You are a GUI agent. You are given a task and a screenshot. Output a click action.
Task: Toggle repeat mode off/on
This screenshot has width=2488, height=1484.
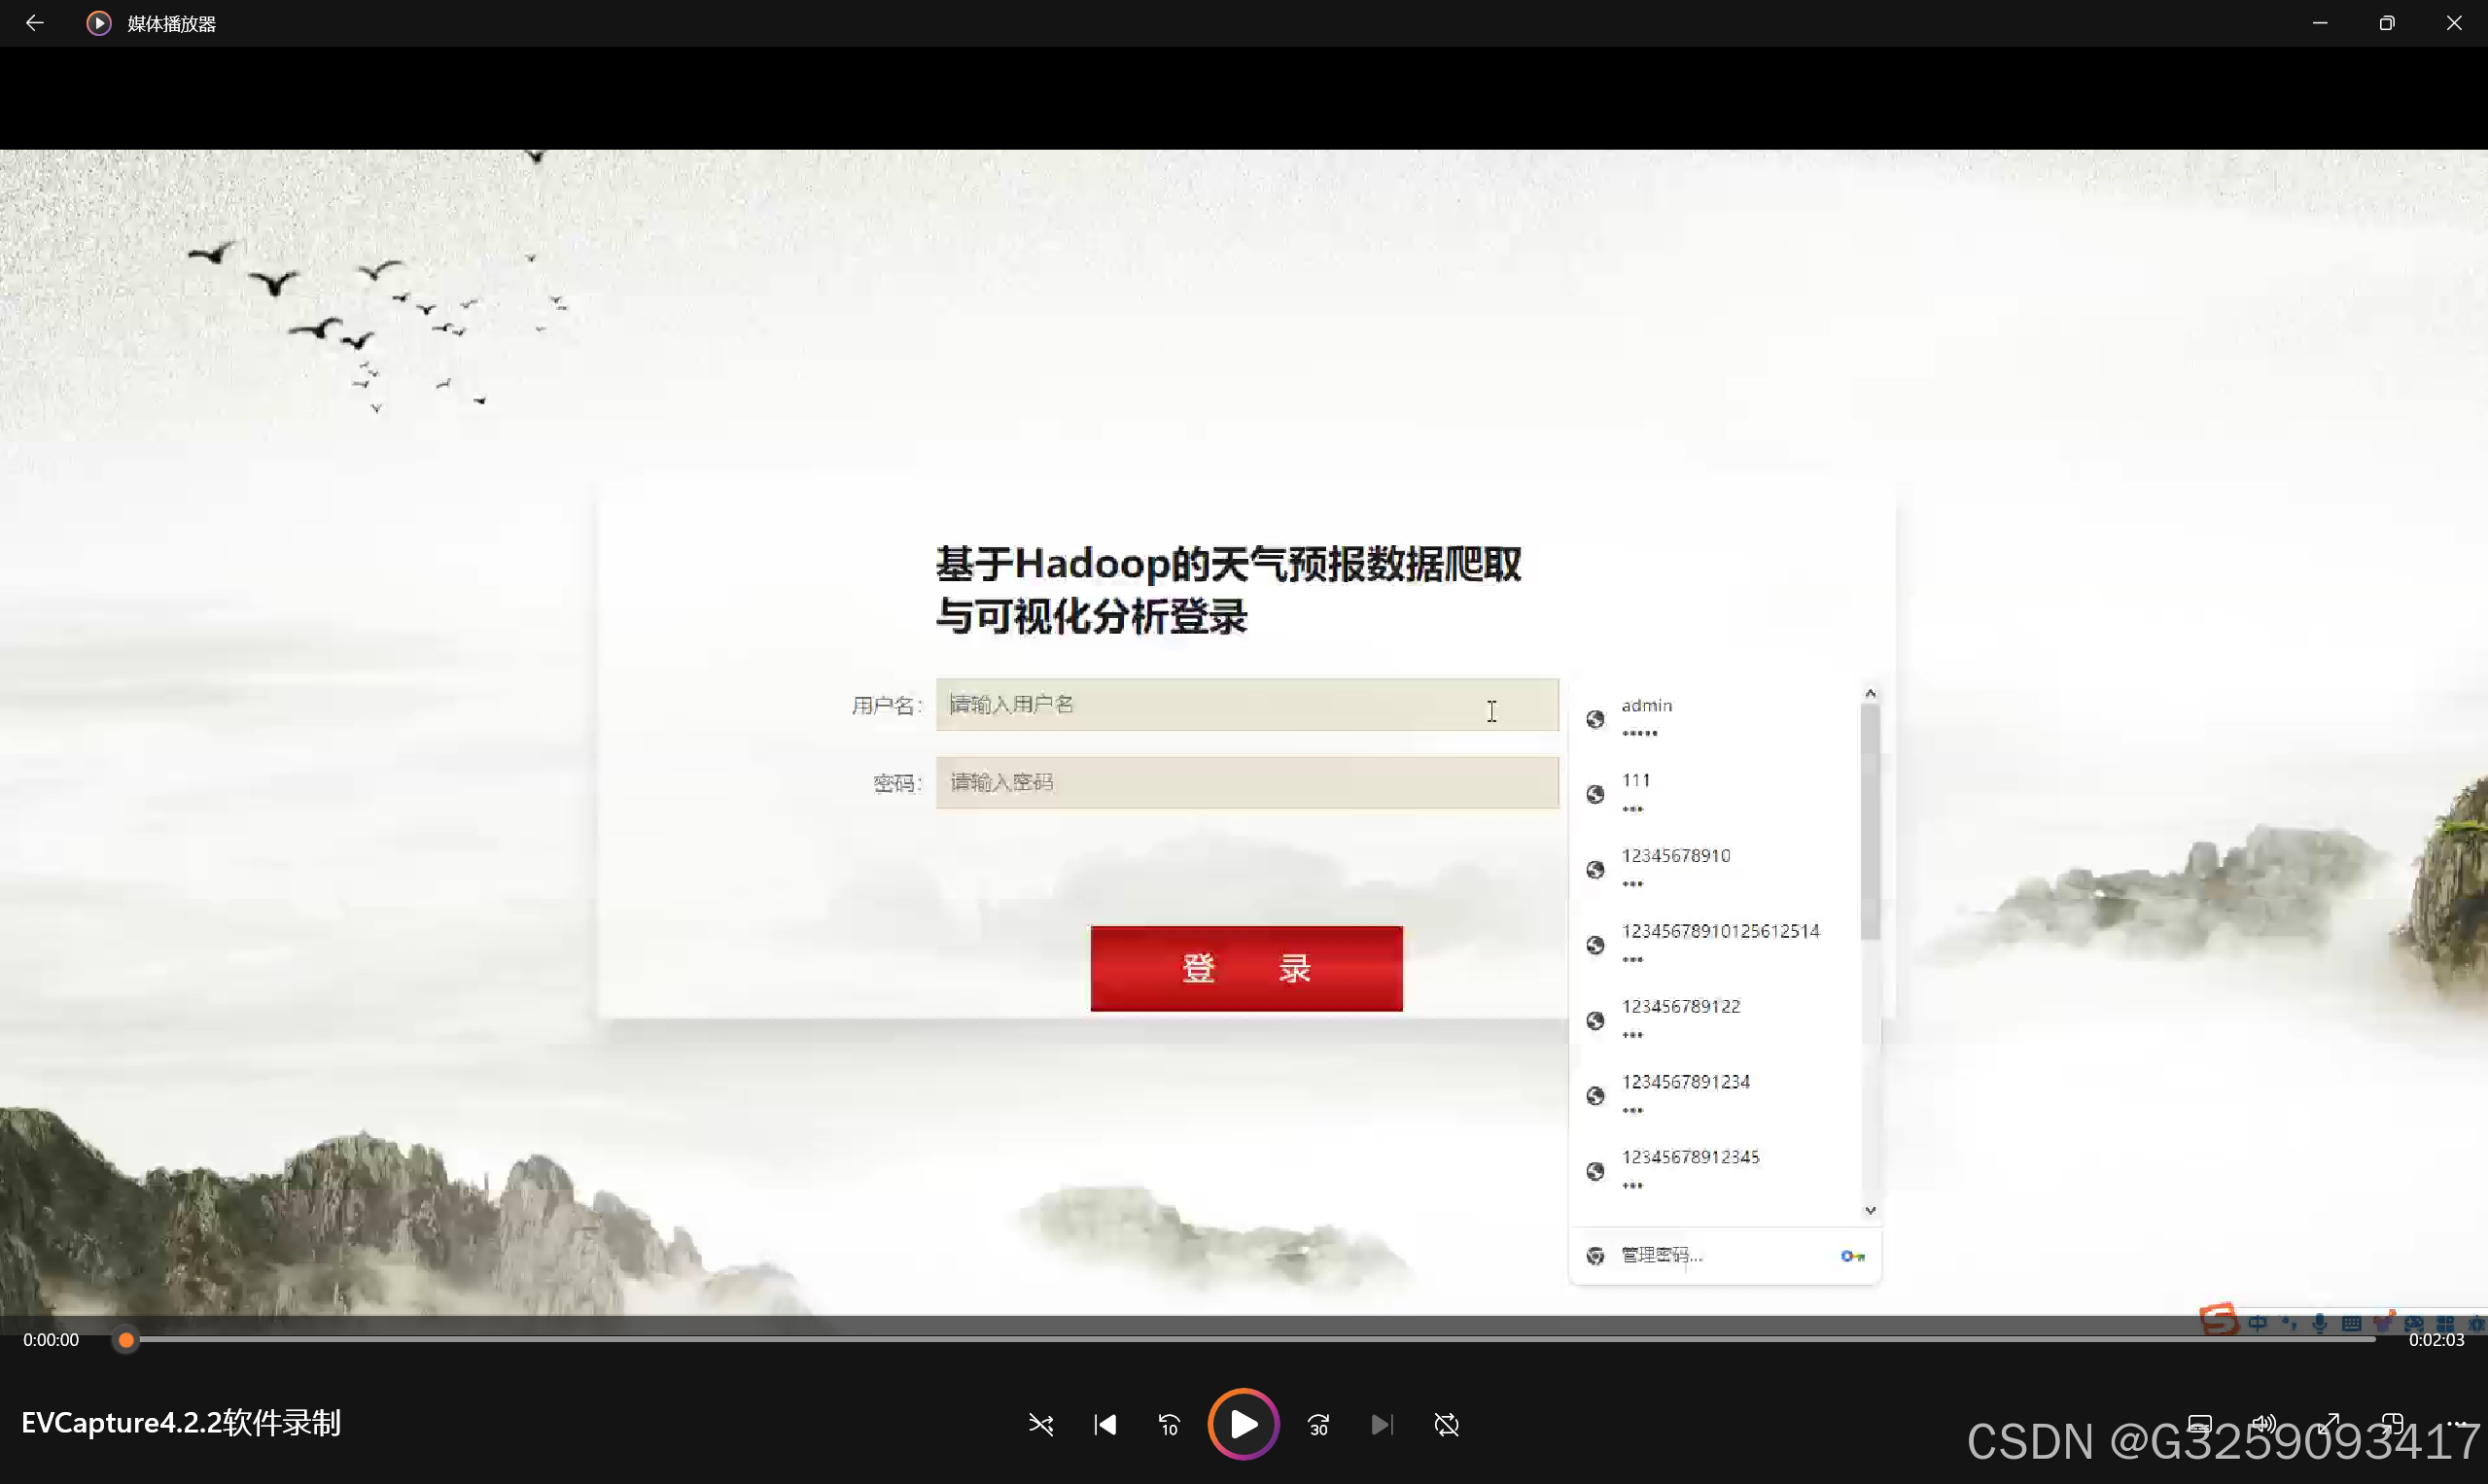(1447, 1424)
